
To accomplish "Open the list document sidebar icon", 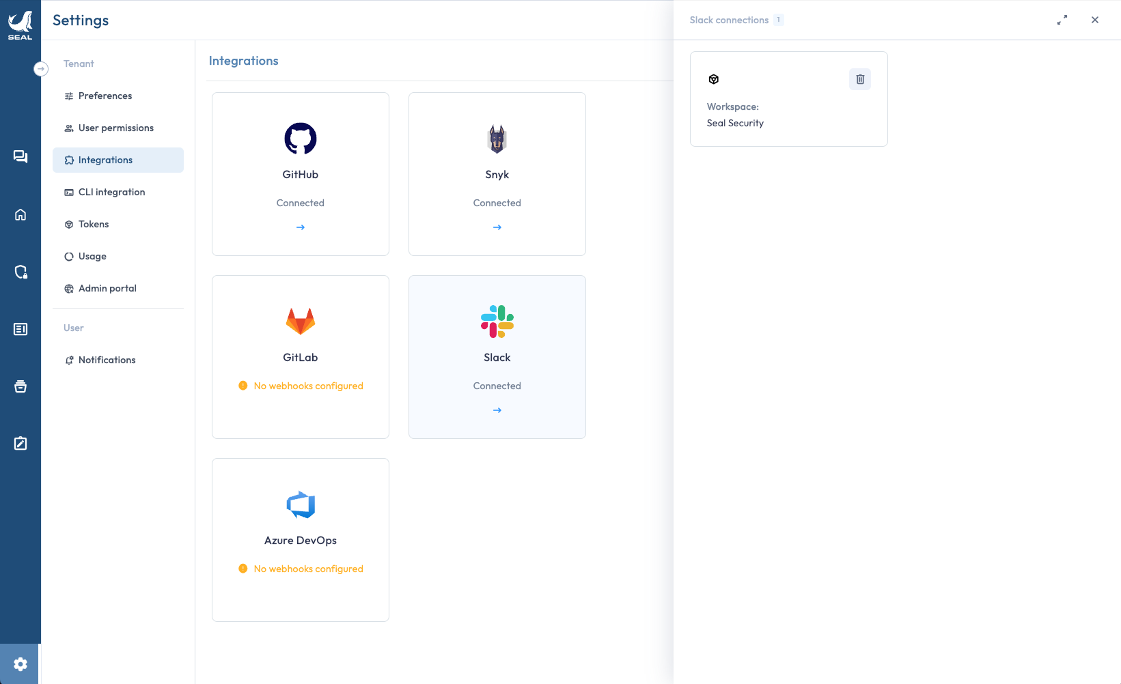I will (x=20, y=329).
